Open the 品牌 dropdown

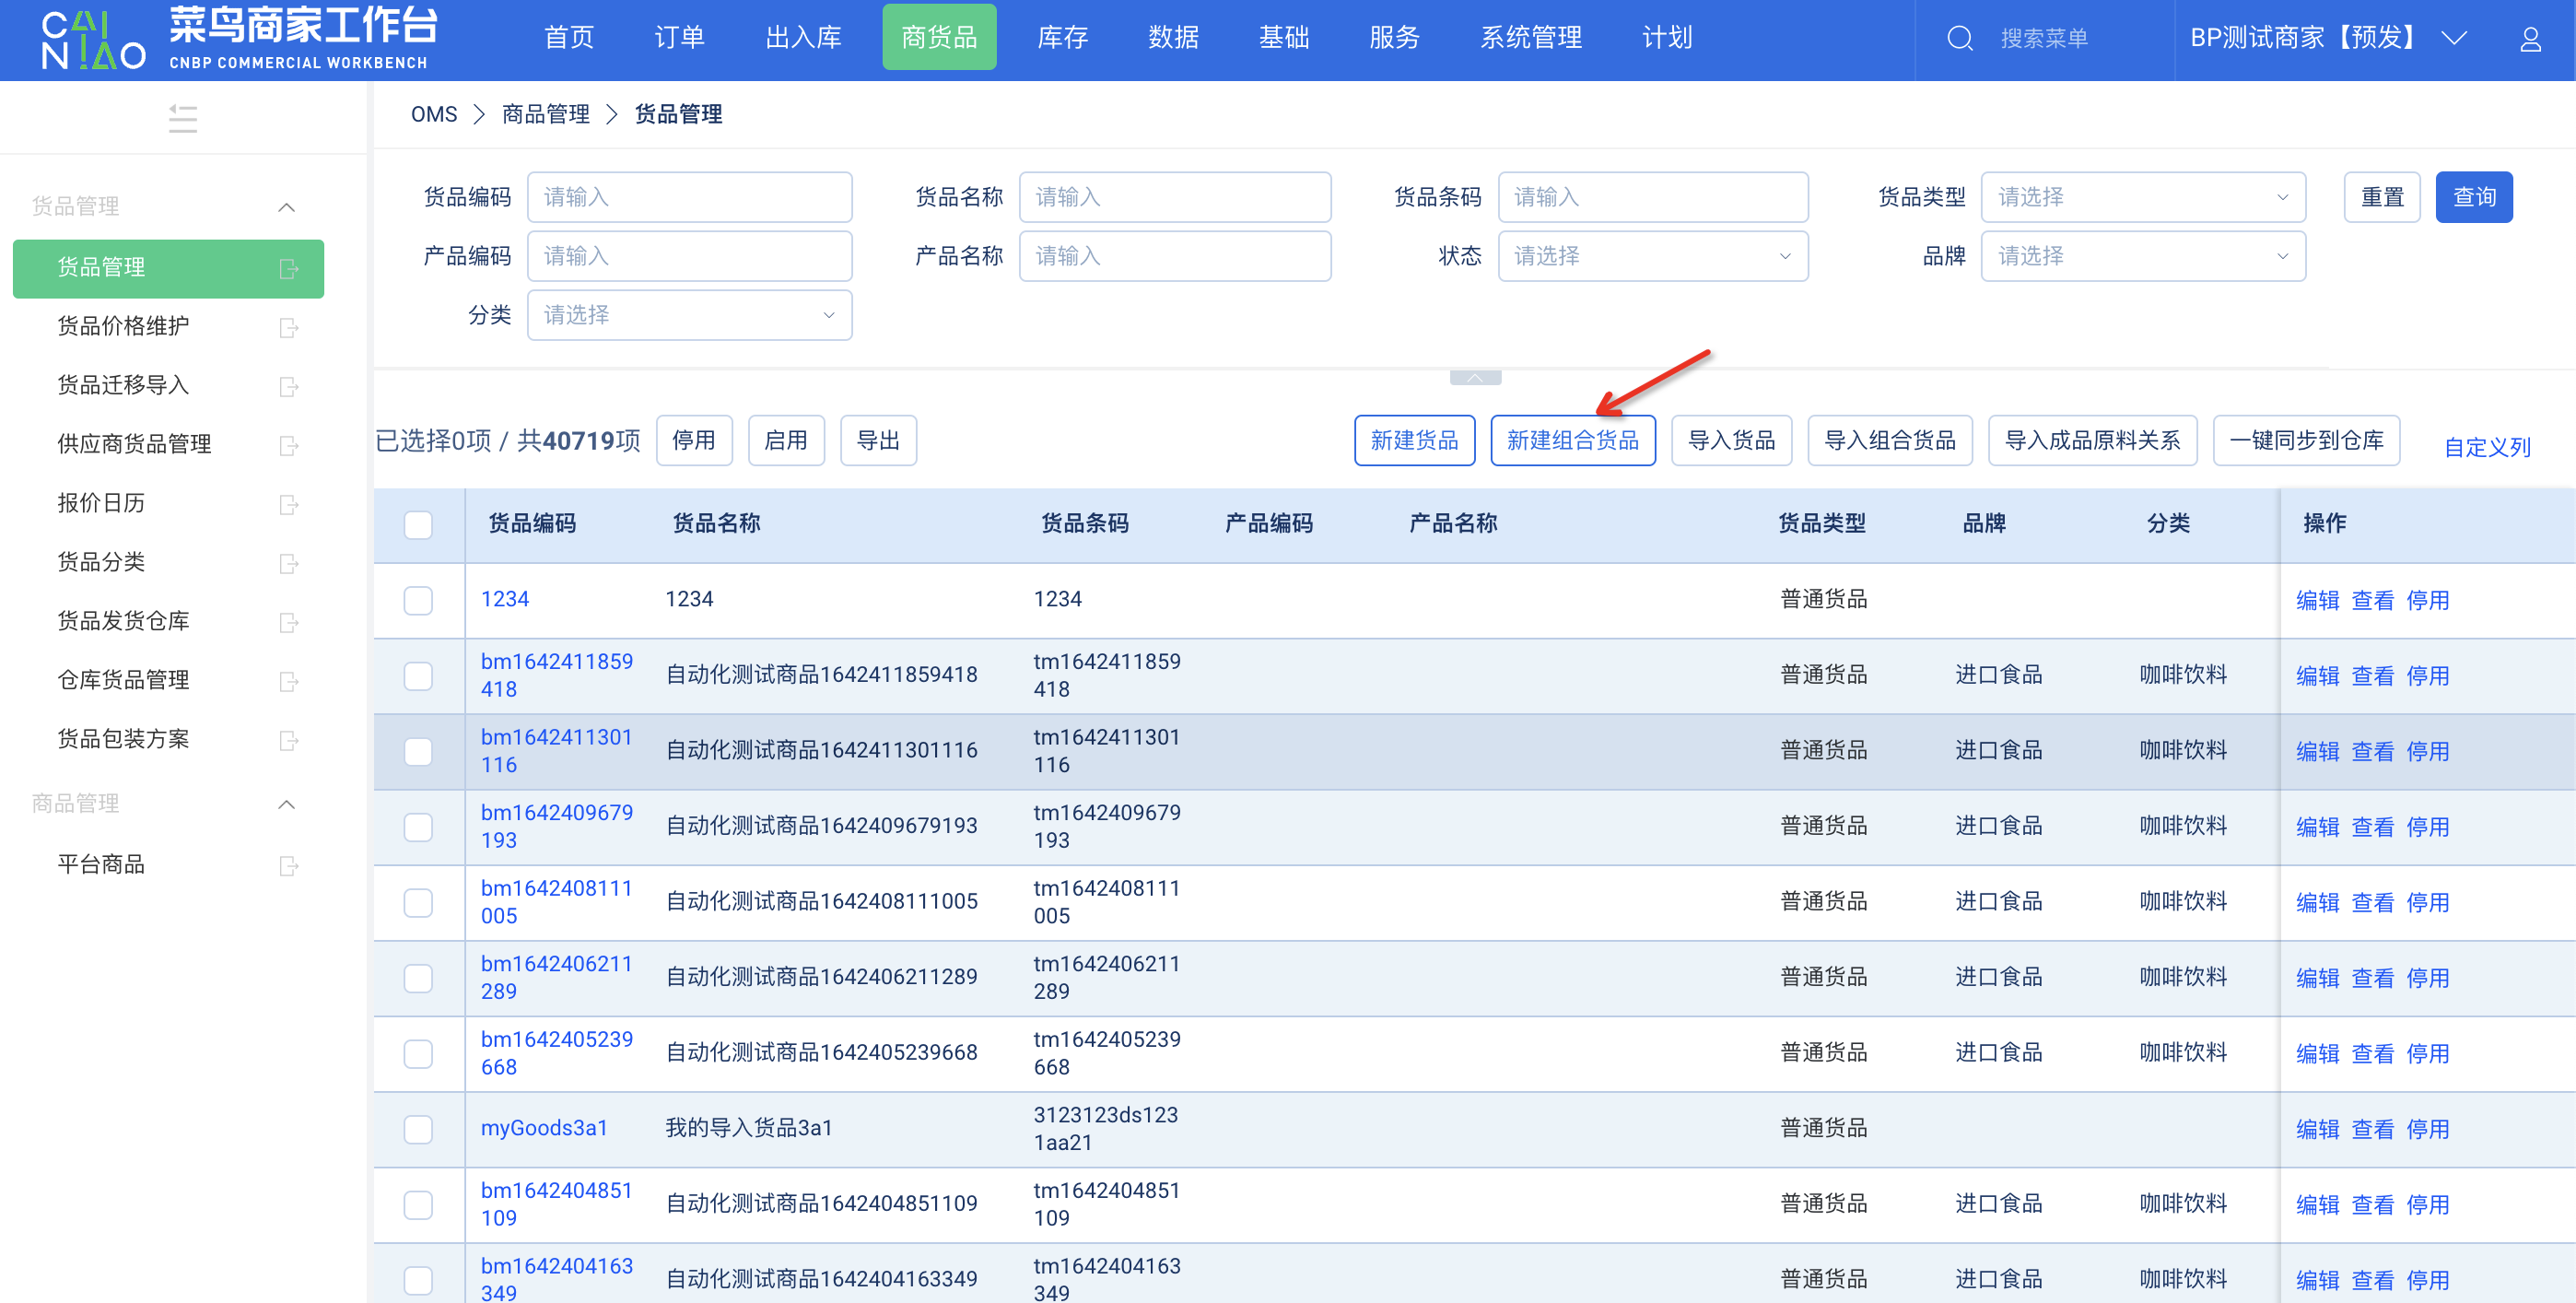[2143, 256]
